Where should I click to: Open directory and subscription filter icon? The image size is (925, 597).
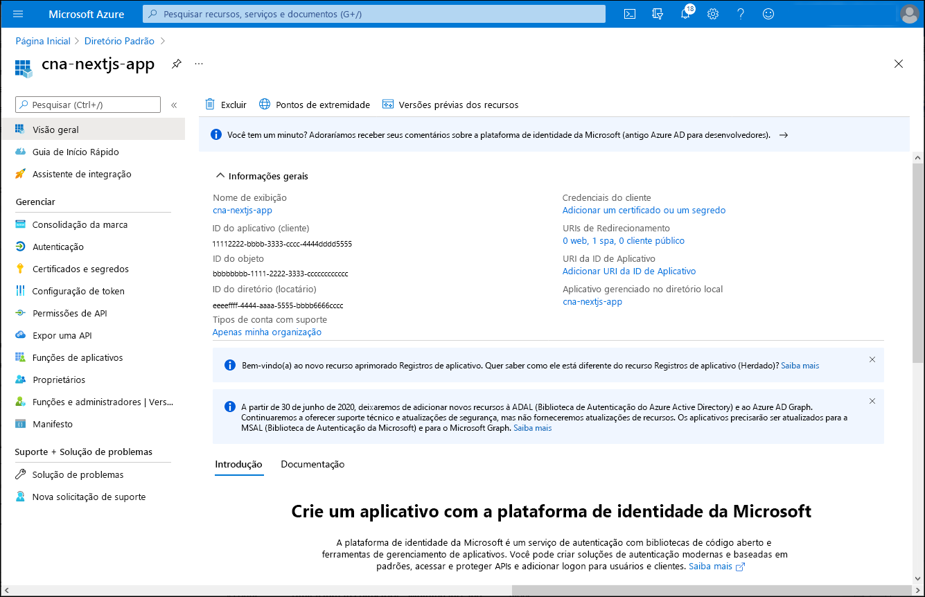[658, 14]
